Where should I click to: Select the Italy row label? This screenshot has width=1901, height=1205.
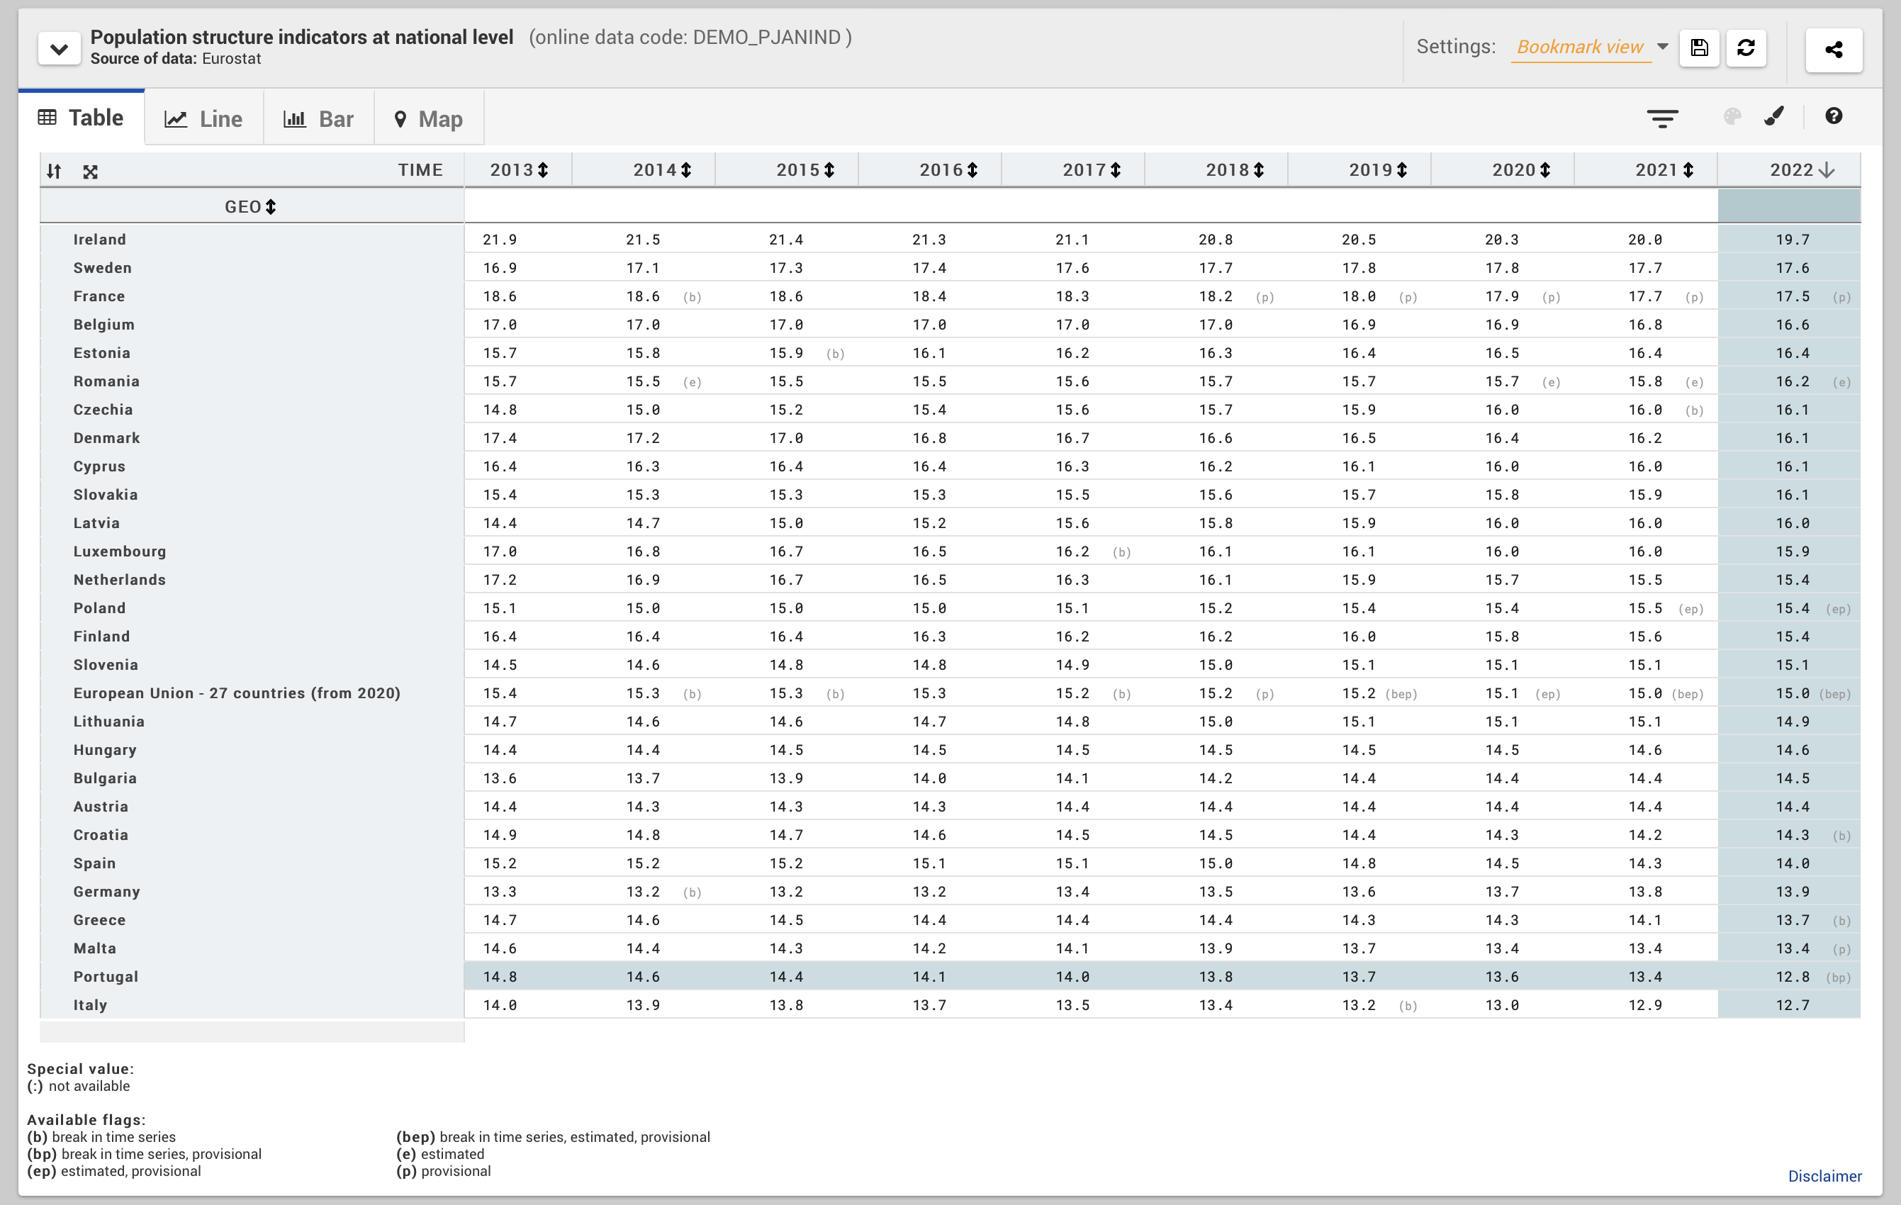point(90,1005)
